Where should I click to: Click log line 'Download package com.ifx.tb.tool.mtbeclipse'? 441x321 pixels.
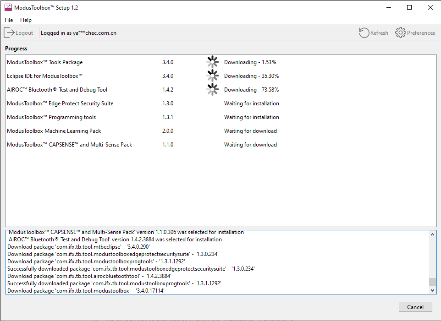[x=78, y=247]
